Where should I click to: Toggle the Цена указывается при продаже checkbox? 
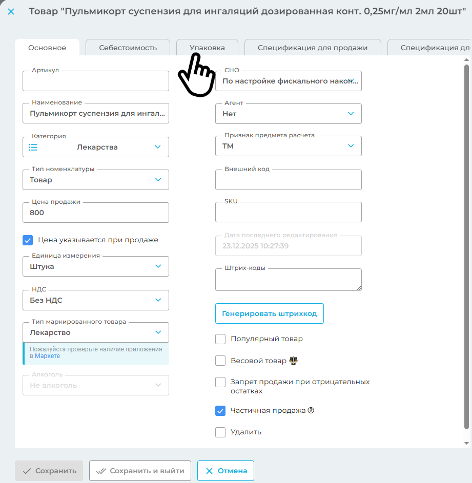(28, 240)
